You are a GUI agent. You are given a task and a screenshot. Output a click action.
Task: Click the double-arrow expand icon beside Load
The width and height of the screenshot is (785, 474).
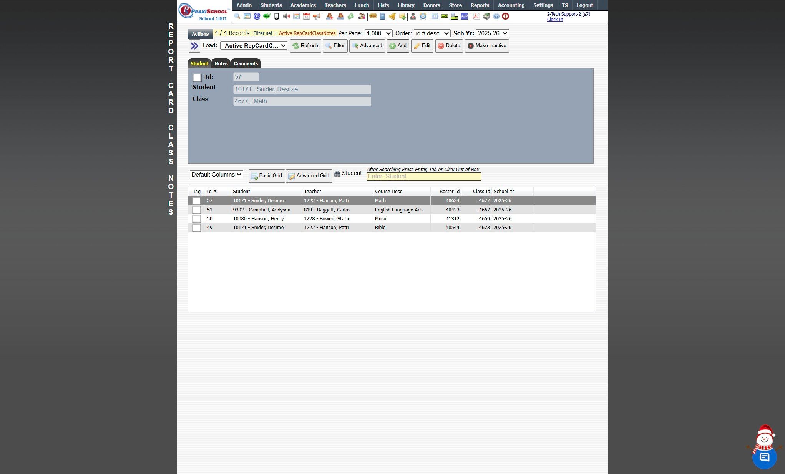194,46
